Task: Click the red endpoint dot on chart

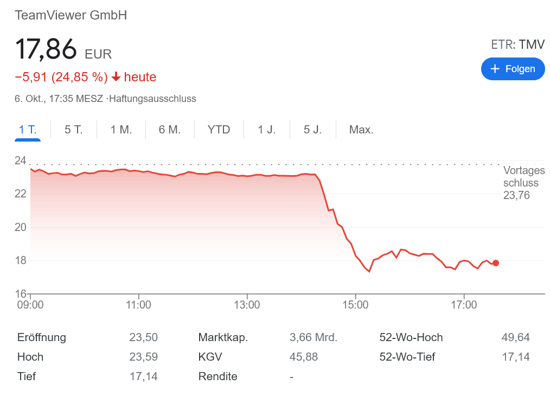Action: tap(496, 263)
